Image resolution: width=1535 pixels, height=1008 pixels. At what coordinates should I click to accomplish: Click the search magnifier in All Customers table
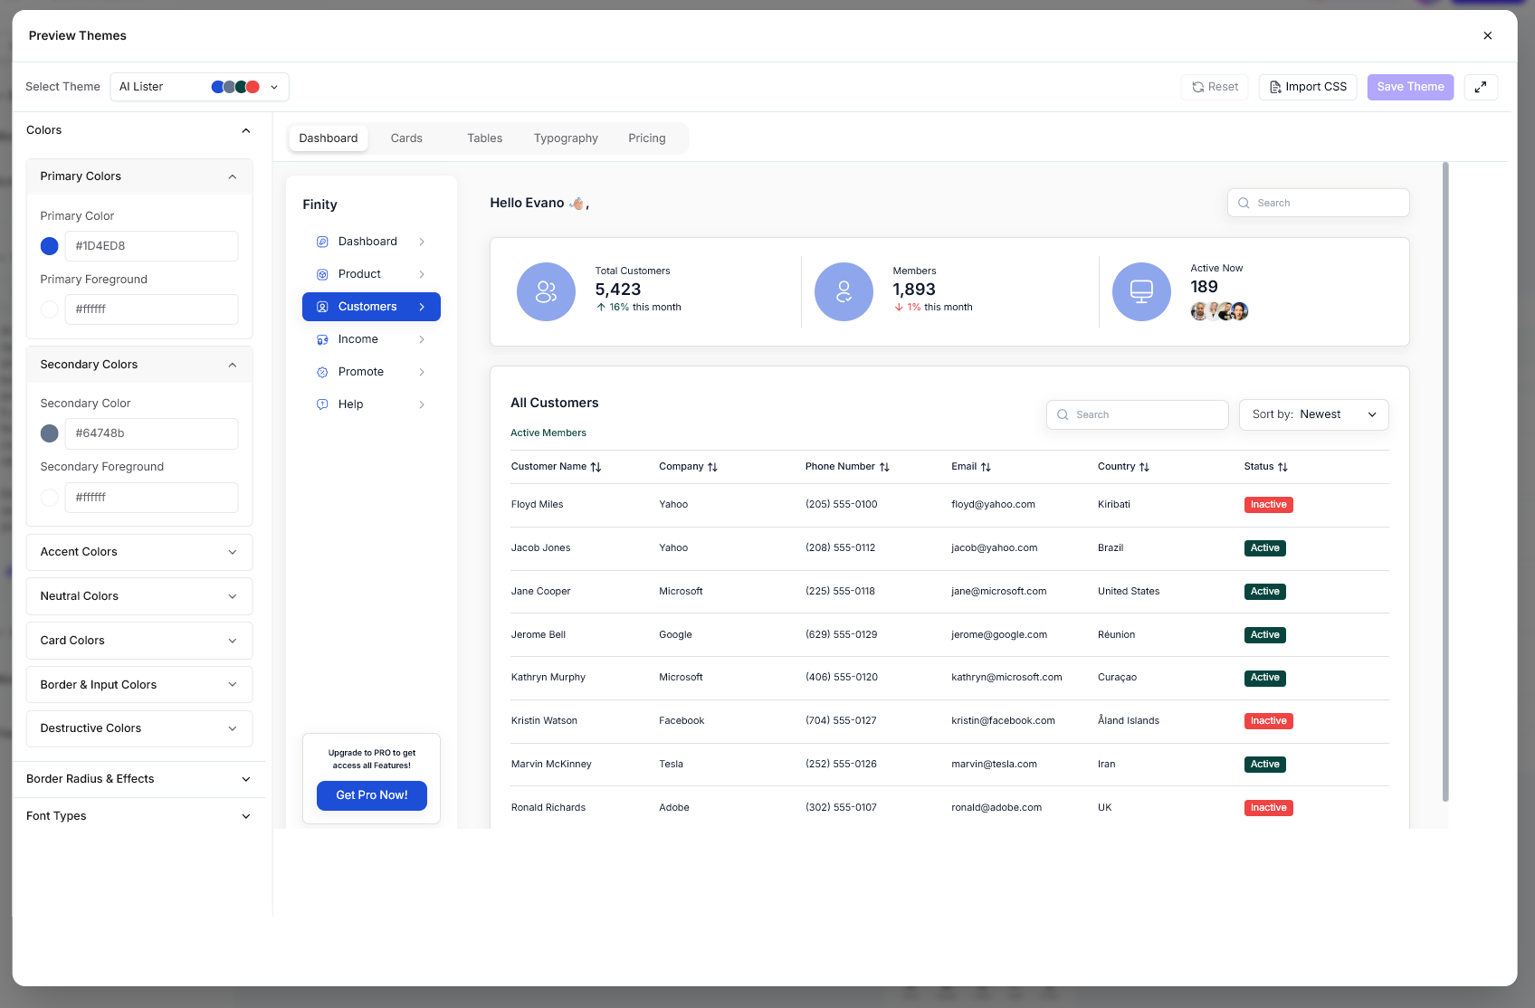[1063, 414]
